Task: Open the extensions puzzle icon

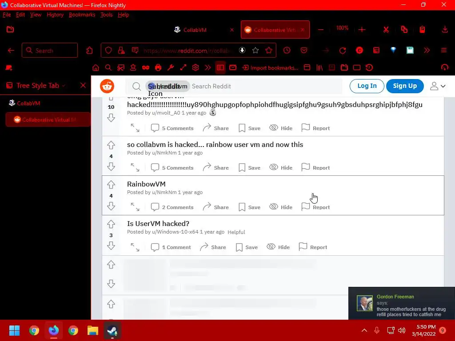Action: click(x=89, y=51)
